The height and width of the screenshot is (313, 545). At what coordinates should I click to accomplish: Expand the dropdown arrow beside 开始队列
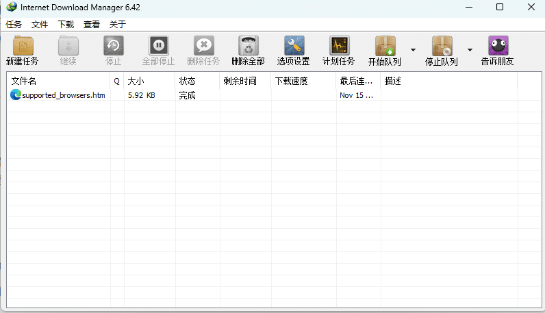[413, 50]
